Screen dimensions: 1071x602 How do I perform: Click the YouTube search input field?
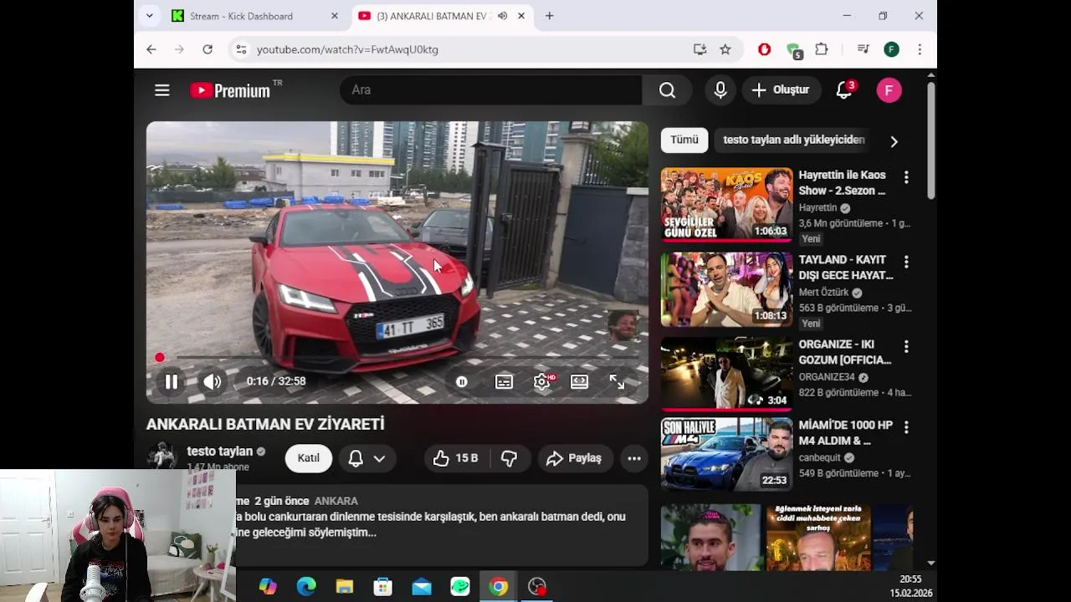(x=490, y=90)
